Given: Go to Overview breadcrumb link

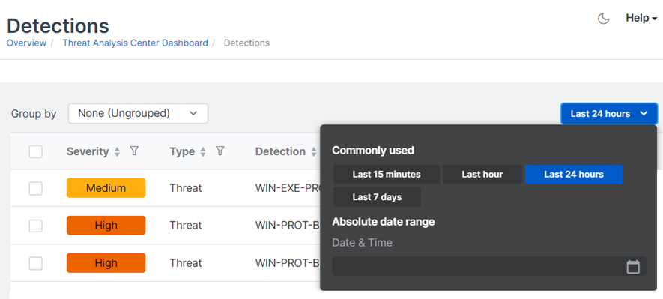Looking at the screenshot, I should tap(26, 43).
